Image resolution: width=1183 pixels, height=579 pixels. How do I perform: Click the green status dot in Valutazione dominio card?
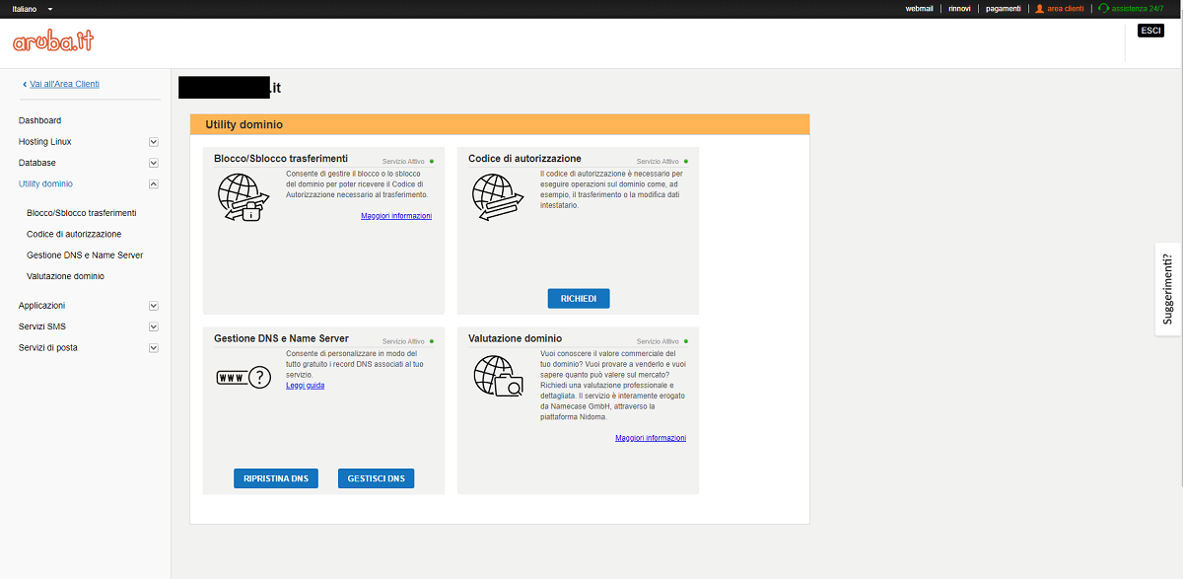pyautogui.click(x=686, y=341)
